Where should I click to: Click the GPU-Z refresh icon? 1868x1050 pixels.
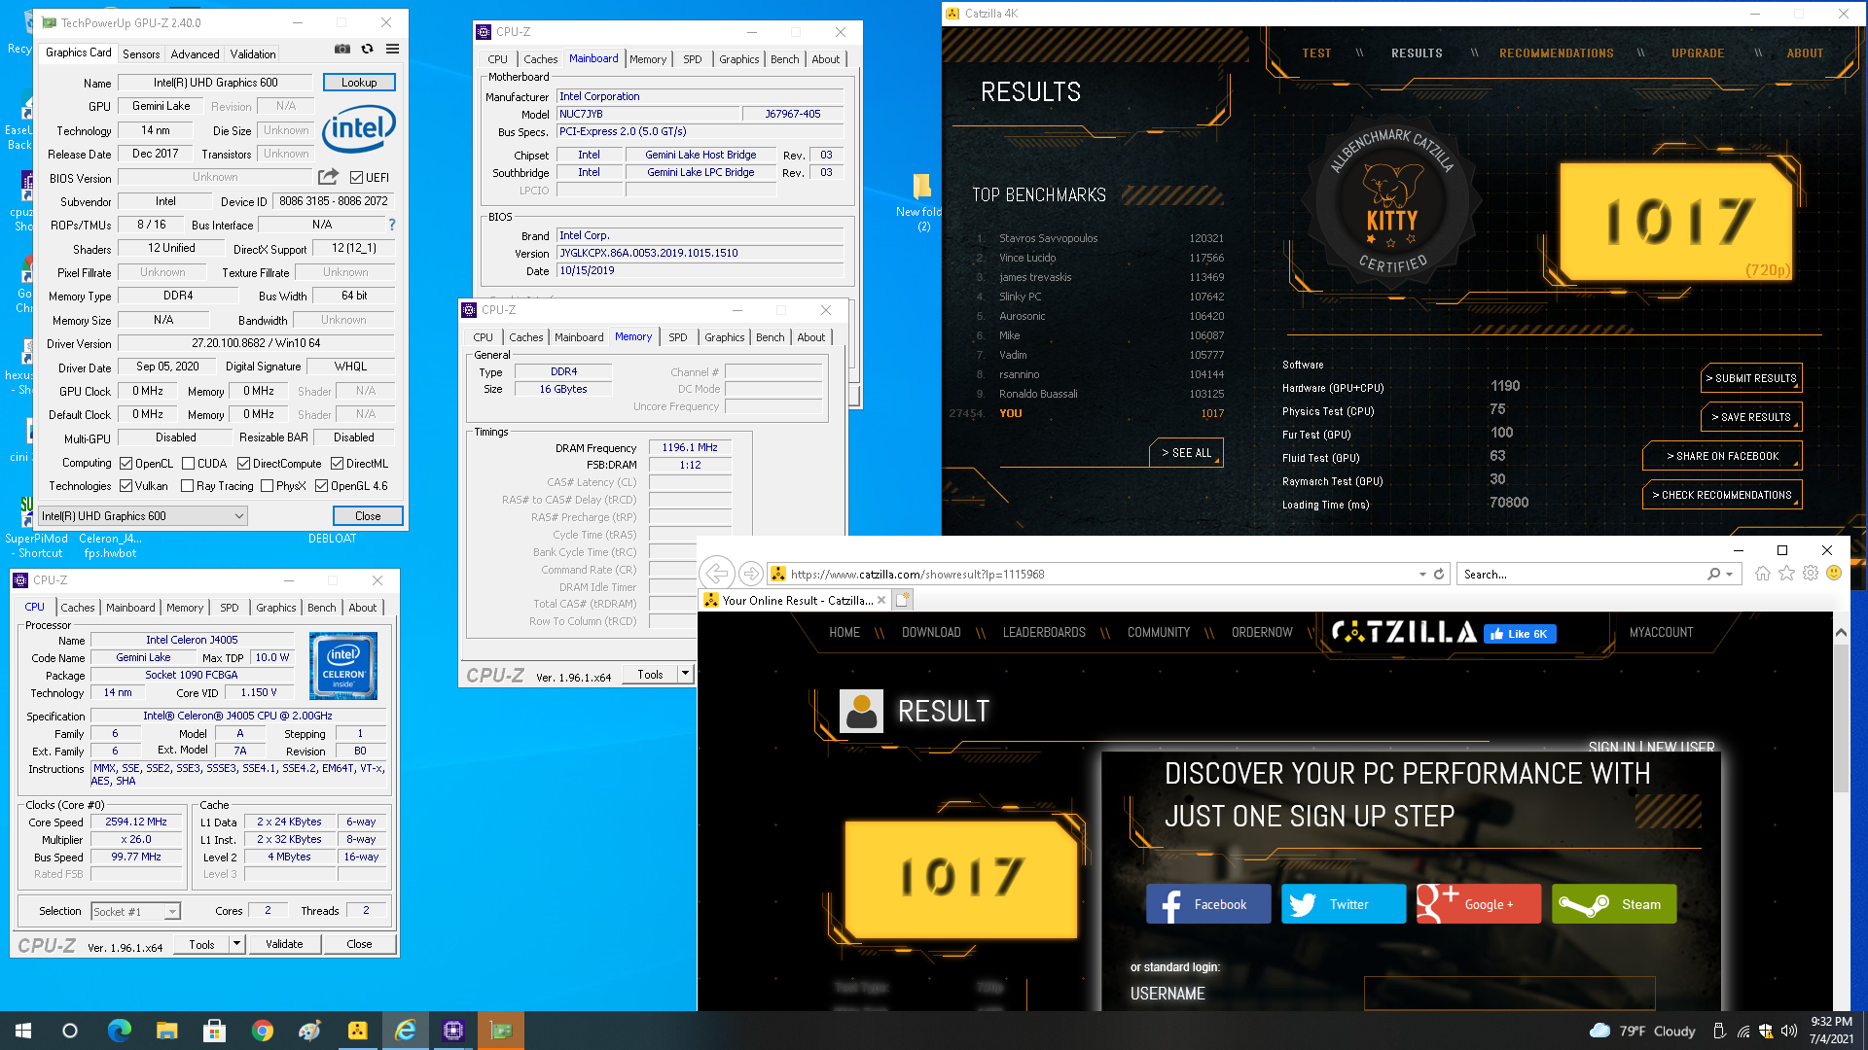click(367, 49)
